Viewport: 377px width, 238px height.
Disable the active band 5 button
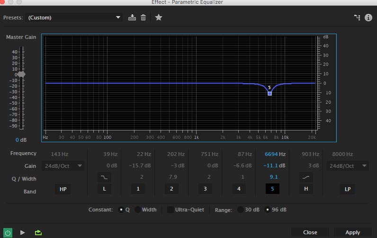(272, 189)
